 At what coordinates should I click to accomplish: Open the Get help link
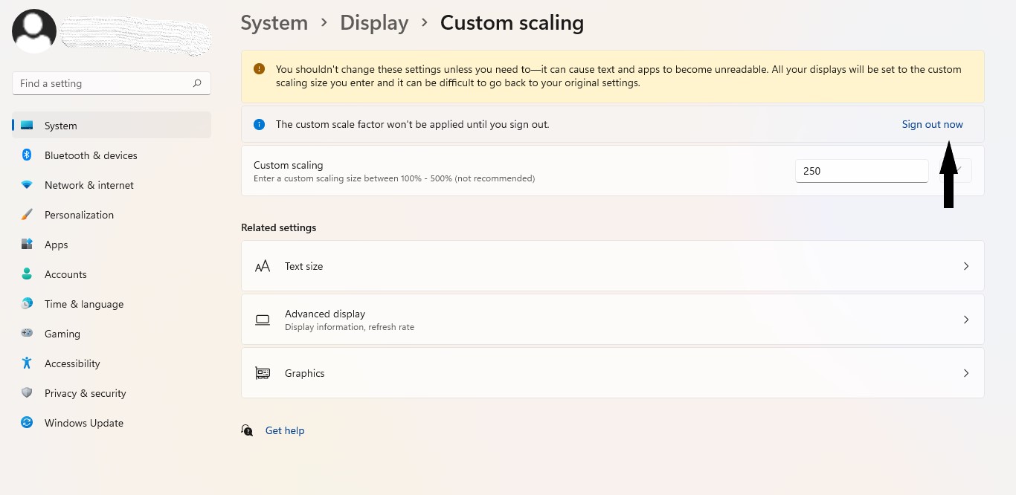click(285, 430)
